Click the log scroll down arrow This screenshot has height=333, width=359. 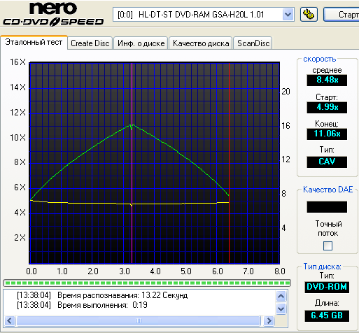(x=281, y=309)
